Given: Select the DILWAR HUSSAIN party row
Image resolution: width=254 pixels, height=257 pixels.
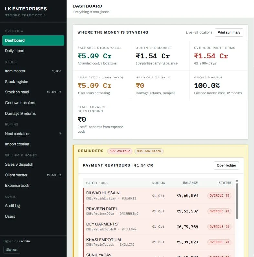Looking at the screenshot, I should tap(159, 196).
